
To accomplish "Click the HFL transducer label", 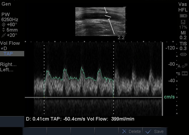I will [x=183, y=10].
